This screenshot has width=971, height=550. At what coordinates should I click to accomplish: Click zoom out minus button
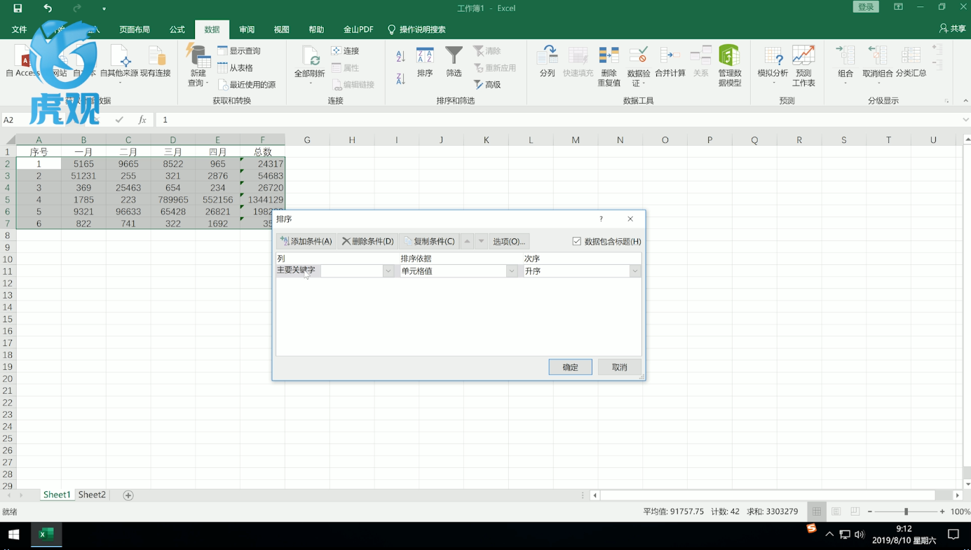click(870, 512)
